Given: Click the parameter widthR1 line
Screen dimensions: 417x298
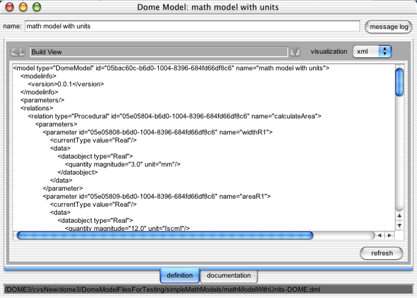Looking at the screenshot, I should click(158, 132).
